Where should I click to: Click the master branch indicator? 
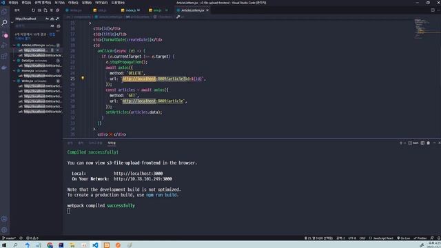9,238
